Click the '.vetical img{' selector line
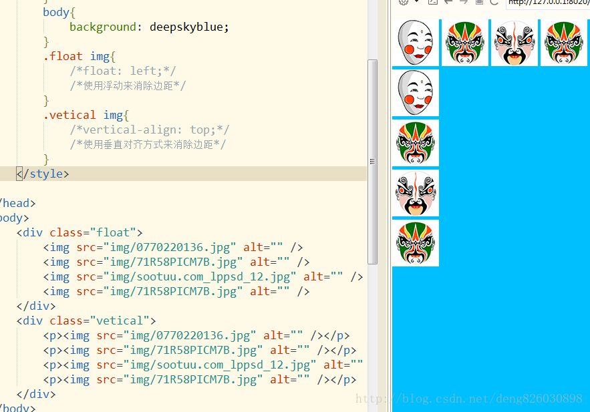 (86, 115)
